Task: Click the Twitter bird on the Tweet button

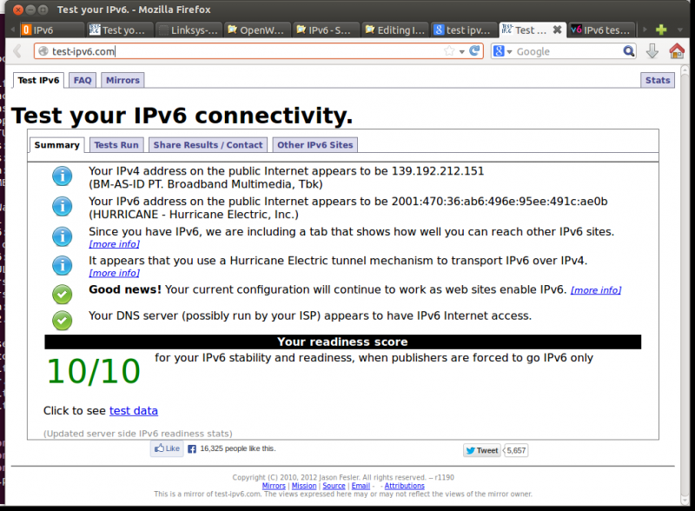Action: pyautogui.click(x=469, y=450)
